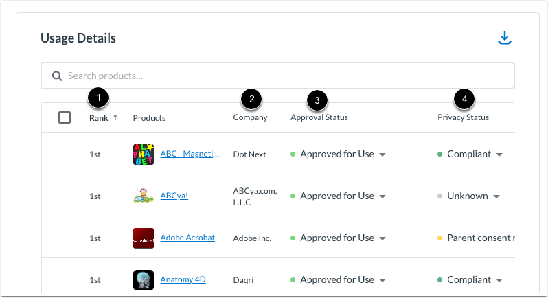Open the ABC Magnetic alphabet app icon
548x298 pixels.
[144, 154]
